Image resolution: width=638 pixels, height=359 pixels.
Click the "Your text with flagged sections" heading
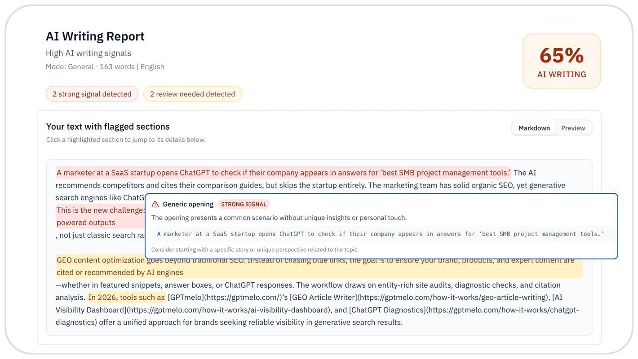tap(108, 127)
